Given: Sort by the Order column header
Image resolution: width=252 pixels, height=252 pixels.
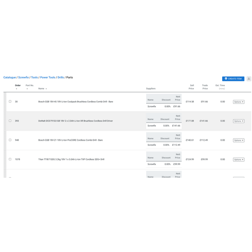Looking at the screenshot, I should click(x=18, y=87).
